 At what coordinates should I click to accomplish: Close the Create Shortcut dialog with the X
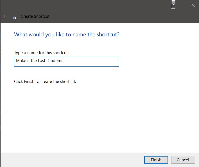pos(193,5)
